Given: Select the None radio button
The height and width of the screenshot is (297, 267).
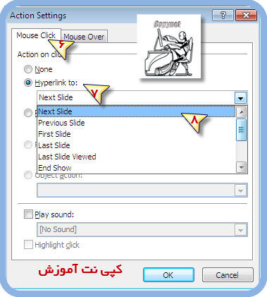Looking at the screenshot, I should click(x=28, y=69).
